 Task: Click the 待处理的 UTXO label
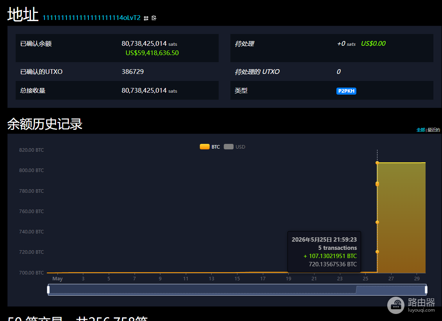[x=257, y=72]
